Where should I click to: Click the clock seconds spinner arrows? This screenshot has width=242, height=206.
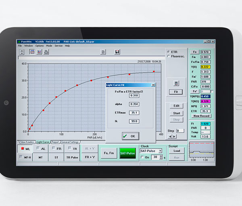coord(161,157)
